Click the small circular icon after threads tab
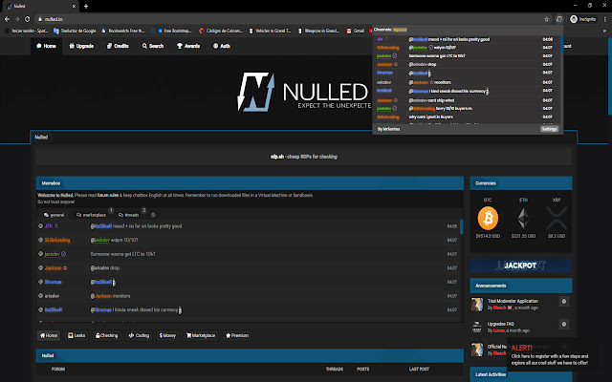Screen dimensions: 612x382 tap(153, 215)
